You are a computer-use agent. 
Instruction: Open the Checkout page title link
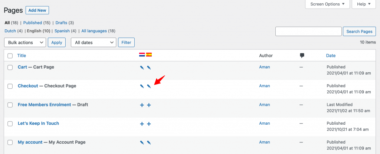coord(28,86)
